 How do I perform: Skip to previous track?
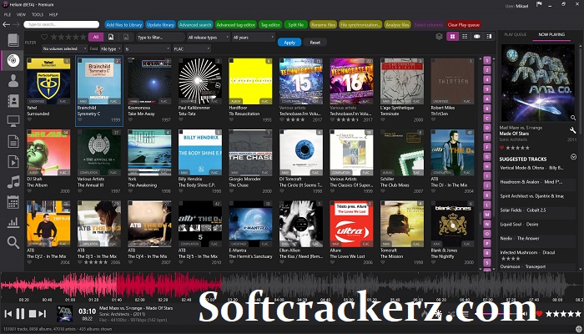pos(8,314)
